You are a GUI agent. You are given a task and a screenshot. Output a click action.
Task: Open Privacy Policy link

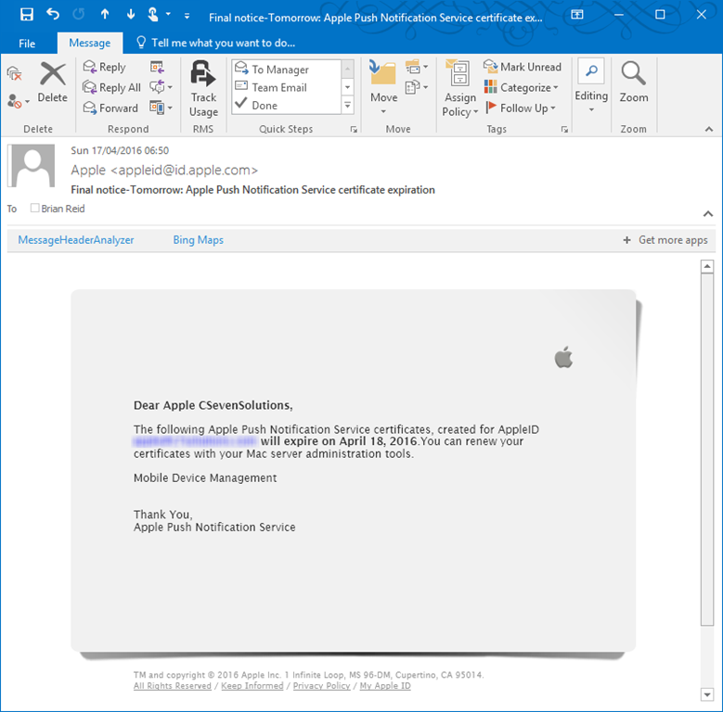pos(322,686)
